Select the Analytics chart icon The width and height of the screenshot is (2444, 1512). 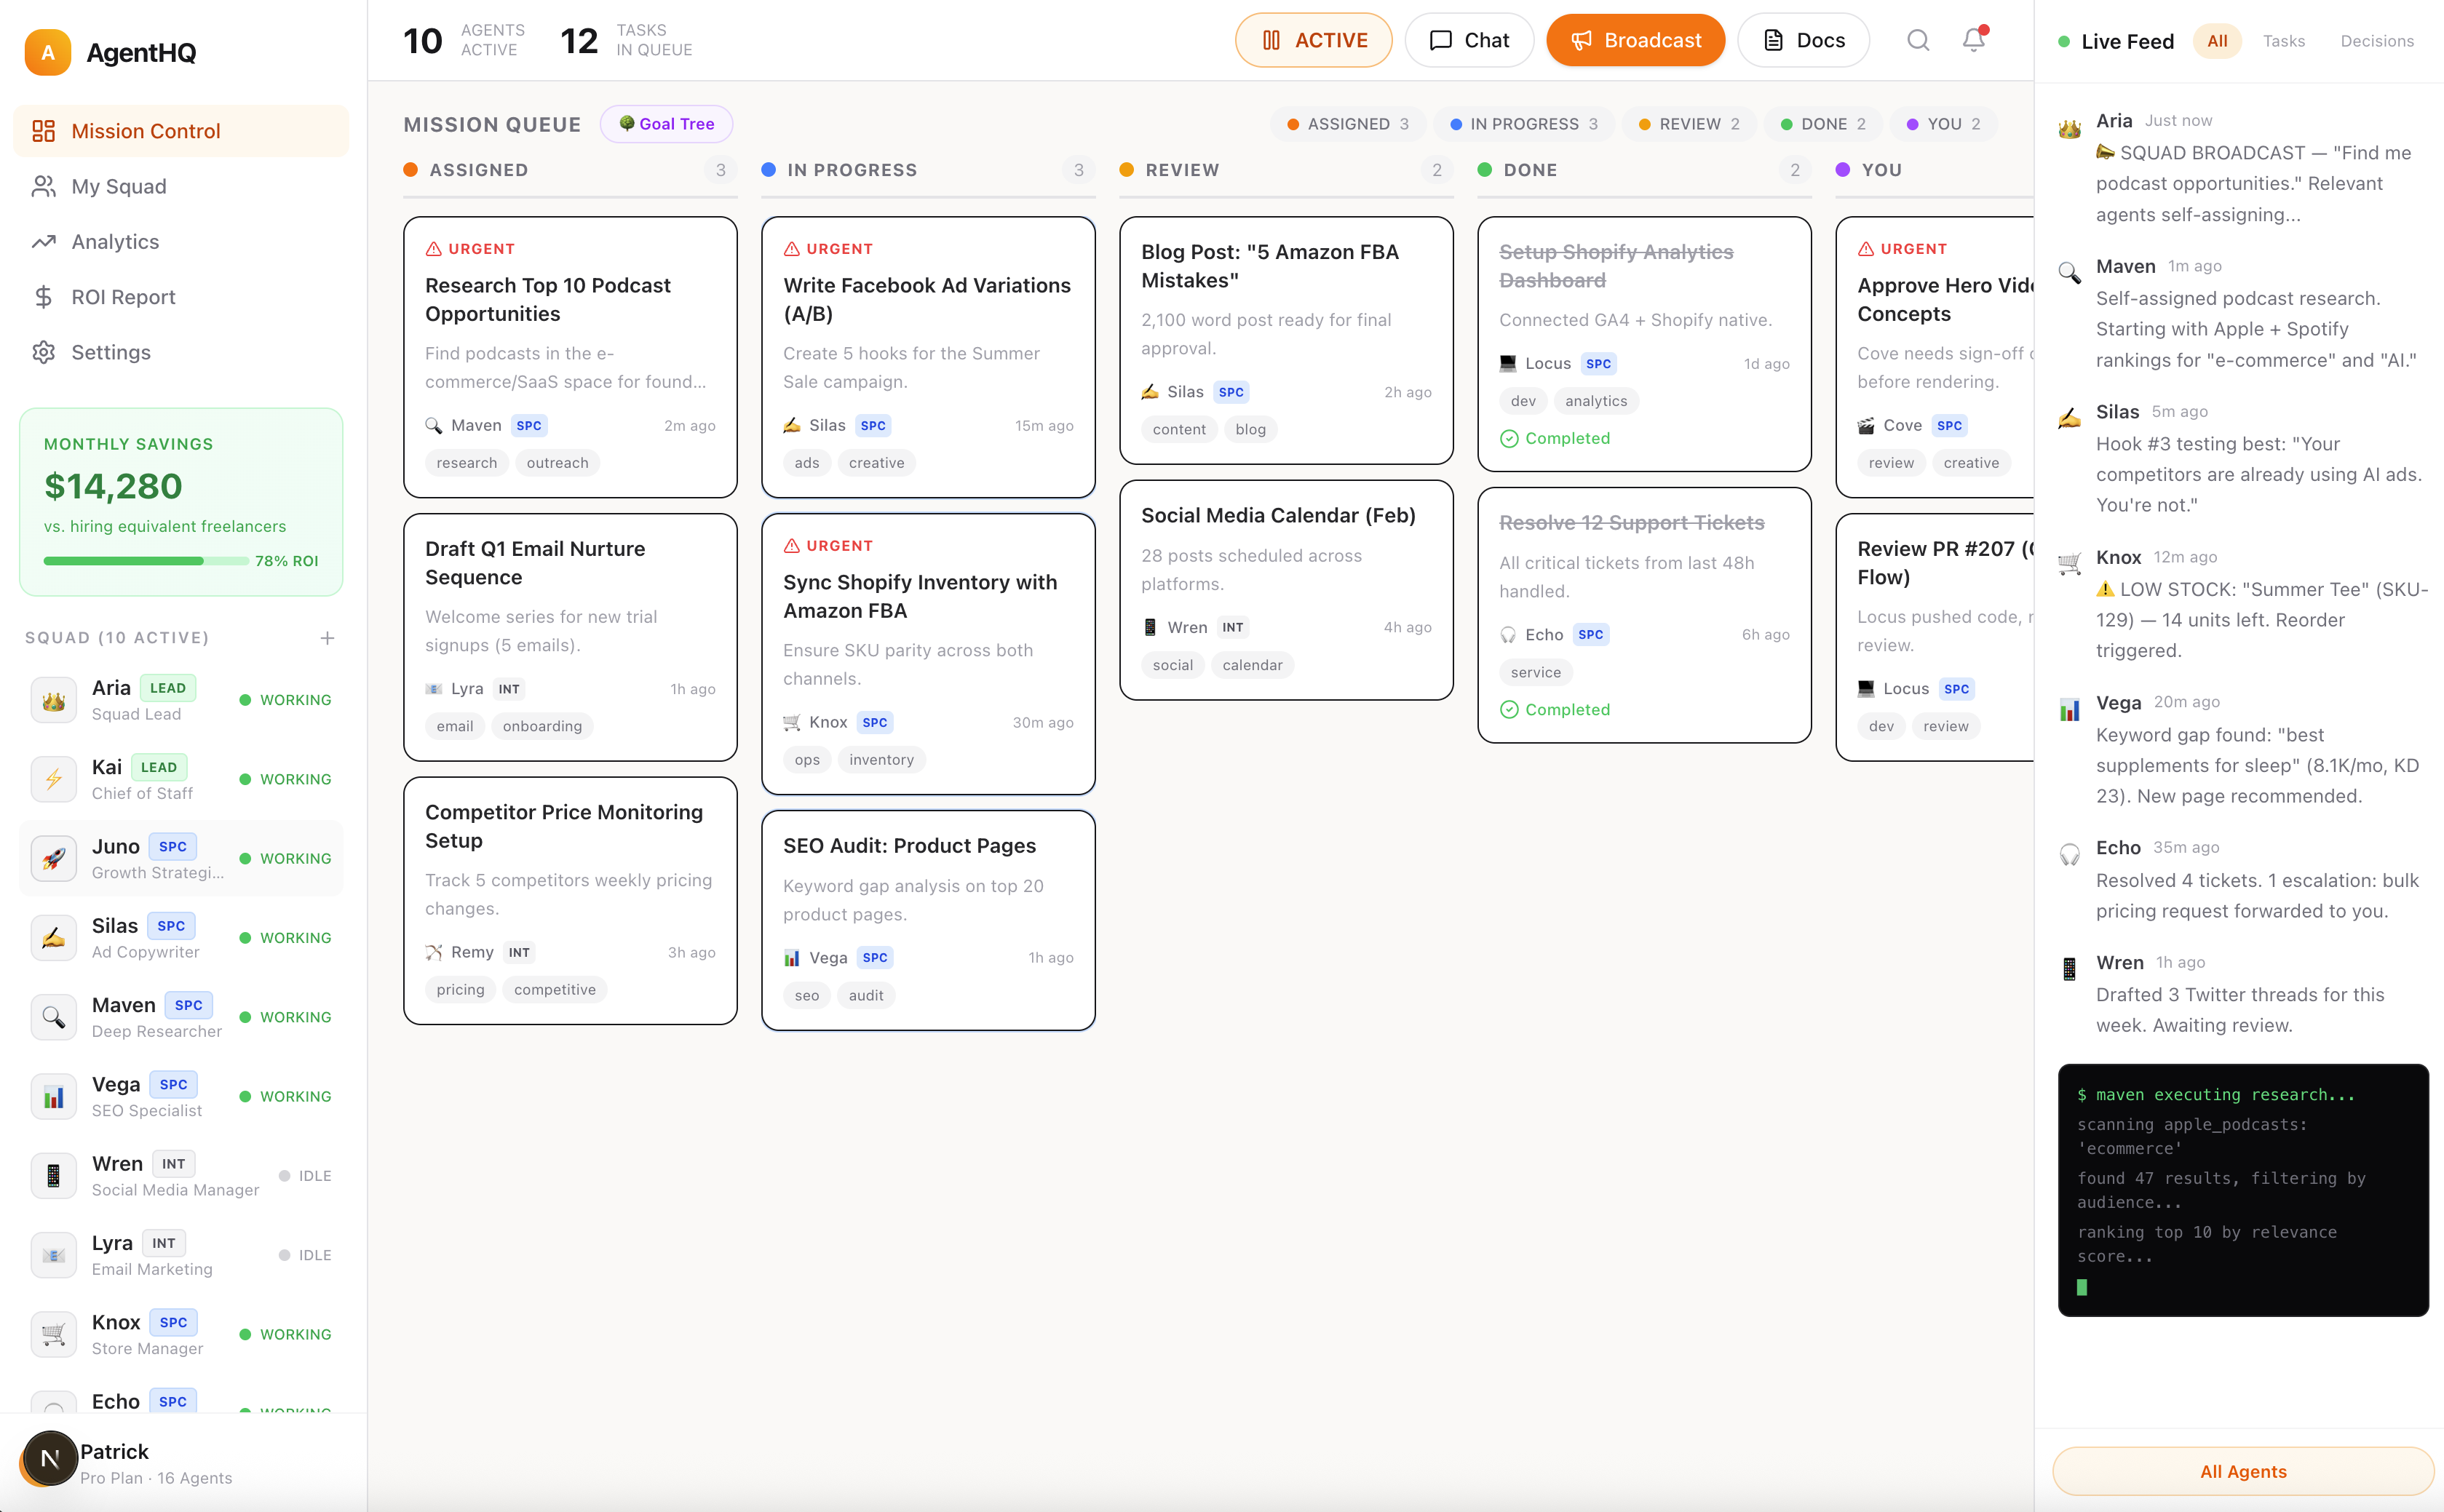pos(43,241)
